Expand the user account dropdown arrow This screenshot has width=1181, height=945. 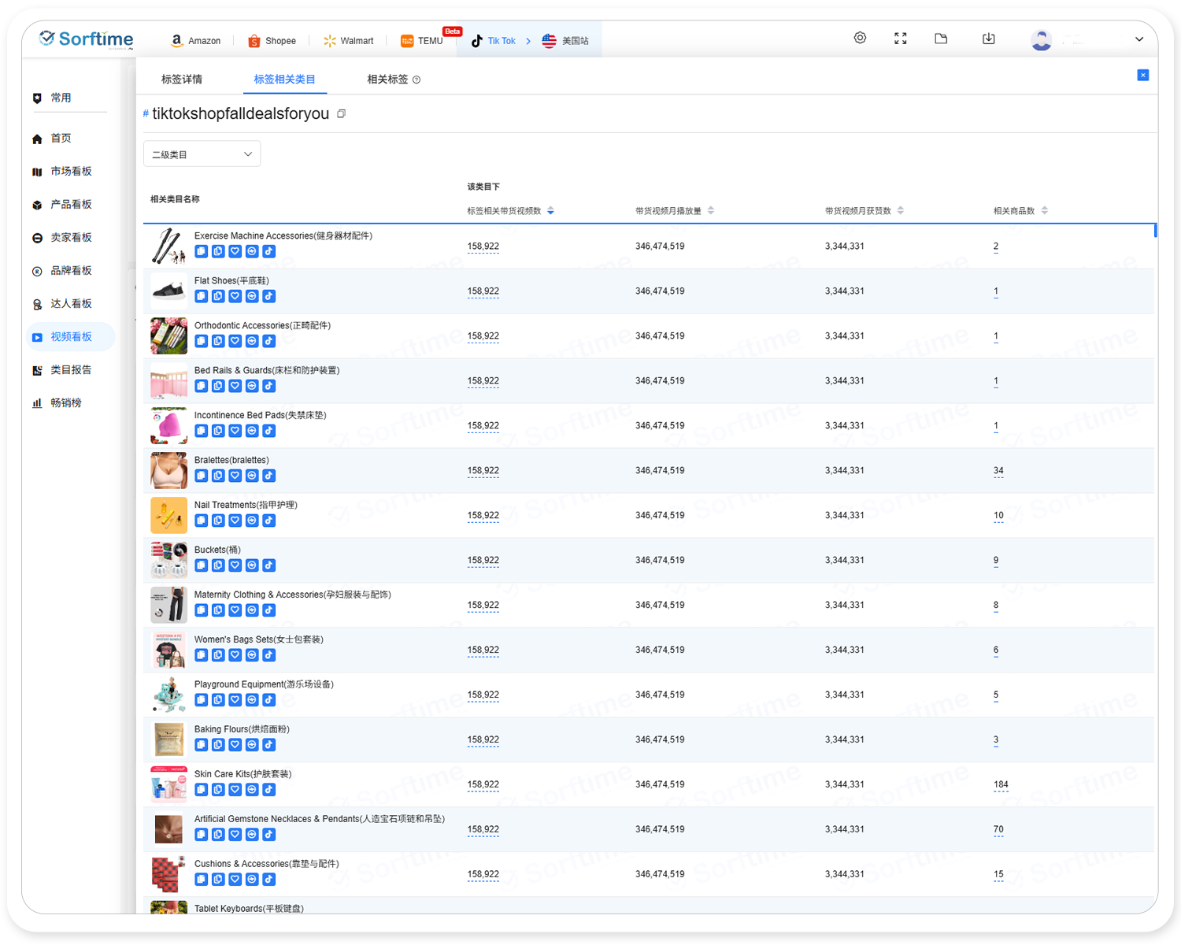(1138, 39)
